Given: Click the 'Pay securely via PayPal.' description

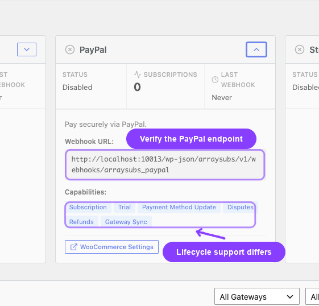Looking at the screenshot, I should click(x=106, y=125).
